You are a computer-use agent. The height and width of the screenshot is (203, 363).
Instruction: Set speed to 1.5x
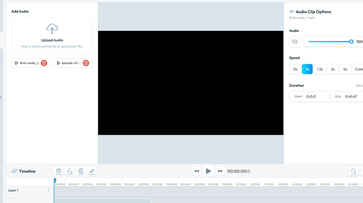coord(320,69)
